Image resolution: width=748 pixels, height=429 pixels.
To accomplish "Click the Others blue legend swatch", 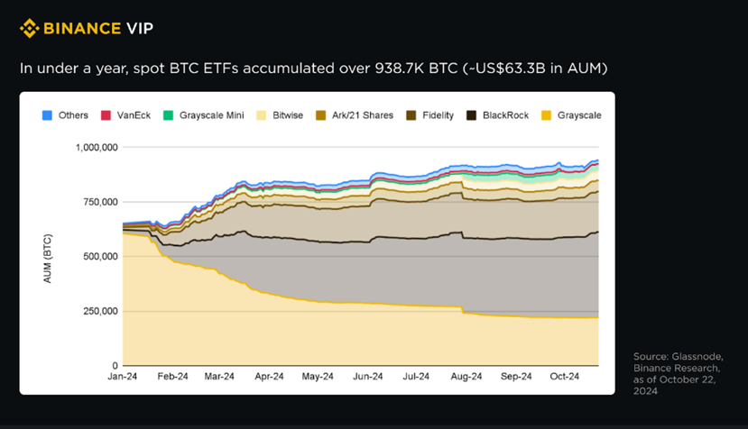I will pos(47,115).
